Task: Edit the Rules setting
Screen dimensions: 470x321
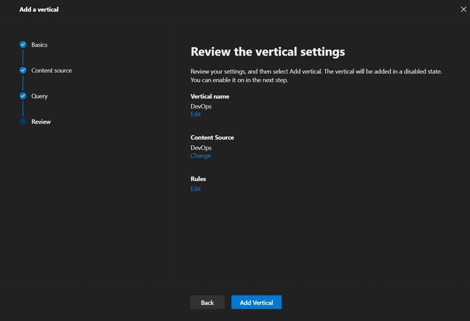Action: [x=196, y=189]
